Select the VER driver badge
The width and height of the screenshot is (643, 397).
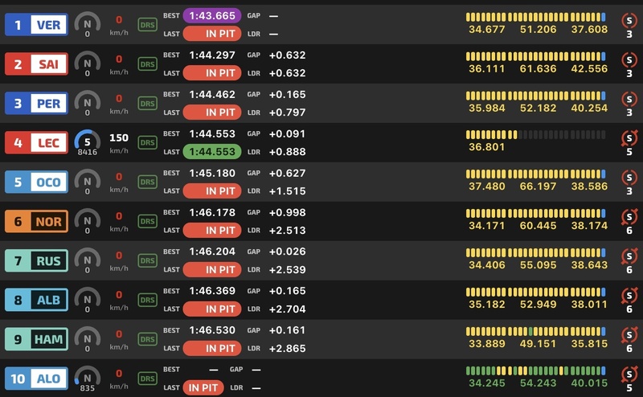pos(36,25)
